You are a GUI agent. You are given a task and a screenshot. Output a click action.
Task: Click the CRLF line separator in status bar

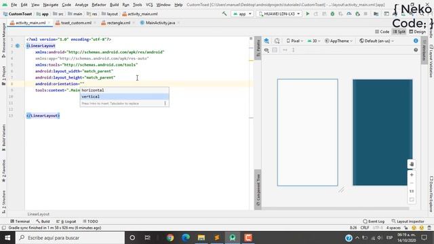click(365, 228)
